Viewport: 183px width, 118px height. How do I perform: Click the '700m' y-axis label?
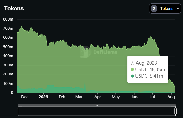[x=8, y=28]
